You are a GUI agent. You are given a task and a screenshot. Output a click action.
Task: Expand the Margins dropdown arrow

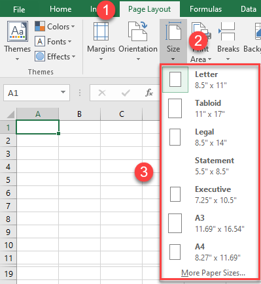[101, 59]
